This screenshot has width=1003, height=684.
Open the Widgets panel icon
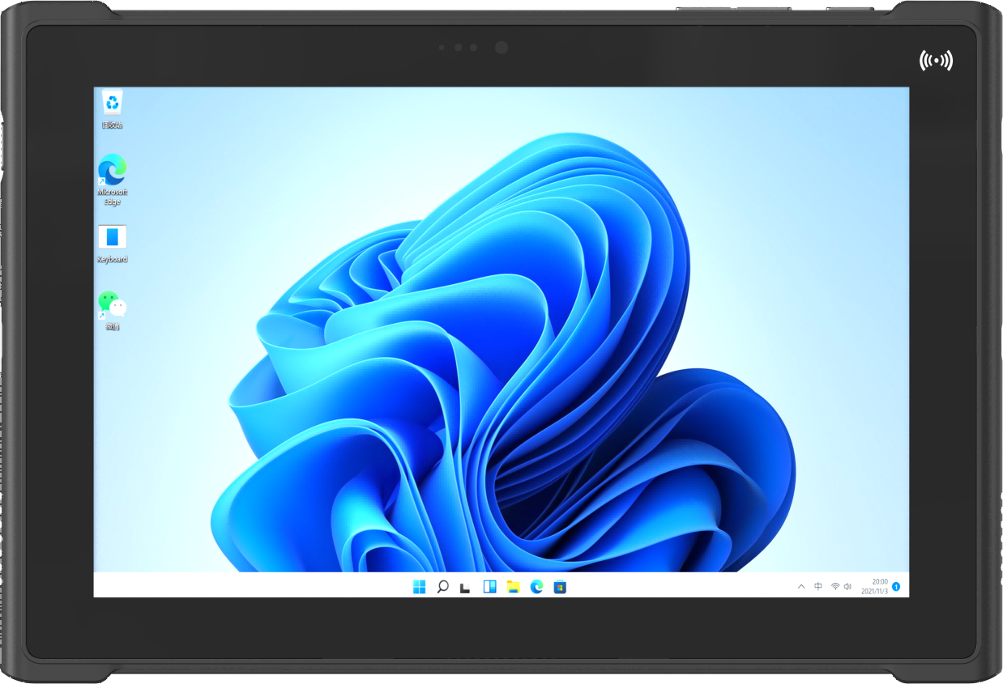(489, 587)
